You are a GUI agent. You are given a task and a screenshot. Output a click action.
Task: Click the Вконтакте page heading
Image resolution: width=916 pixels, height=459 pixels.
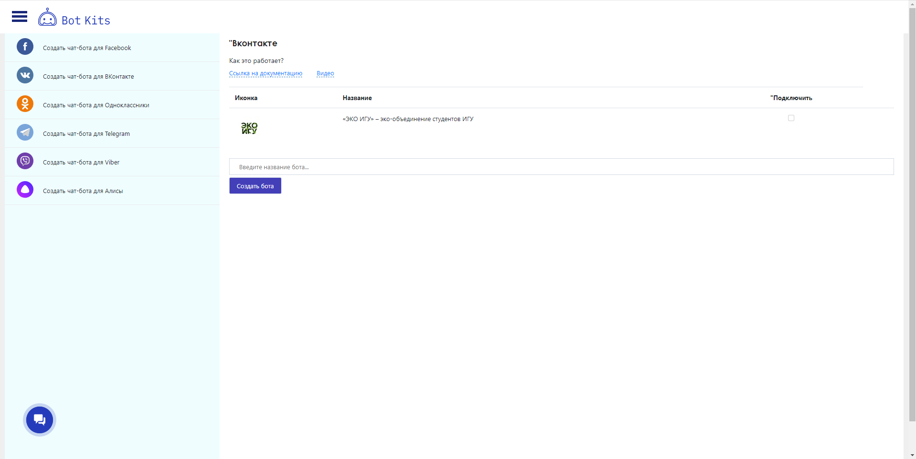pyautogui.click(x=253, y=43)
